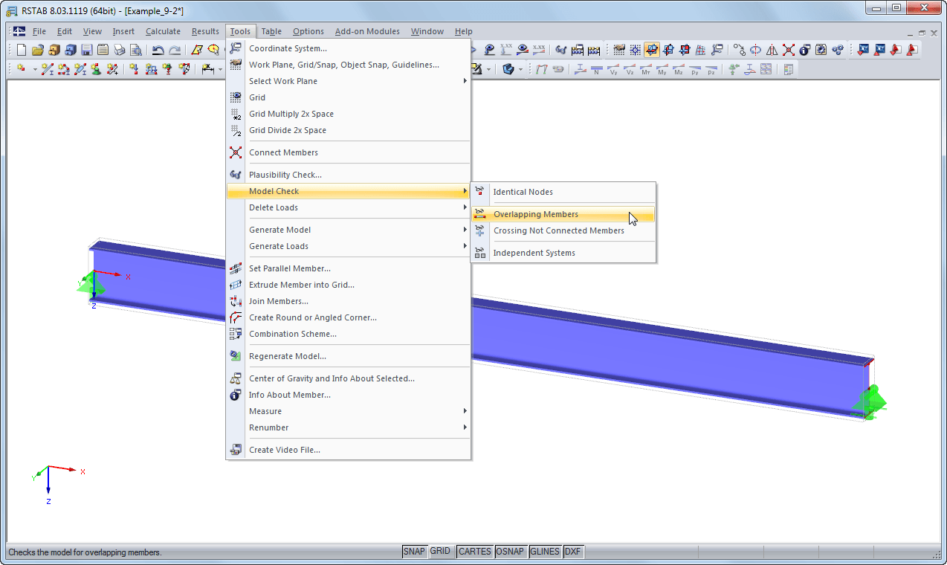The width and height of the screenshot is (947, 565).
Task: Open dropdown arrow beside New Dimension tool
Action: click(220, 69)
